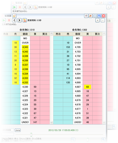Click scroll down arrow of left board
Image resolution: width=118 pixels, height=143 pixels.
(51, 122)
